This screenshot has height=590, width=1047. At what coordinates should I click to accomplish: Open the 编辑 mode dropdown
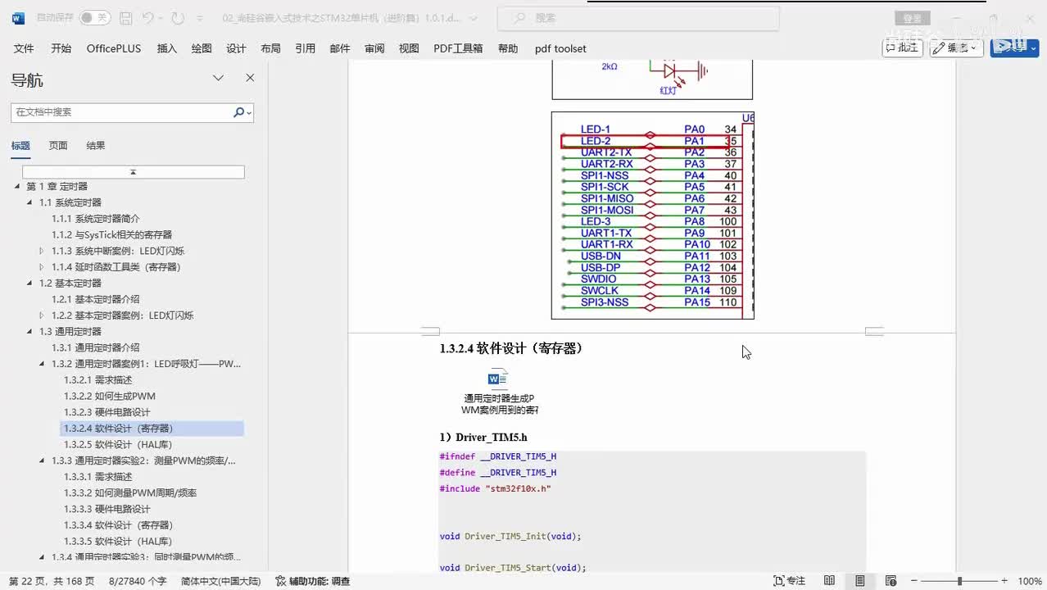point(956,48)
